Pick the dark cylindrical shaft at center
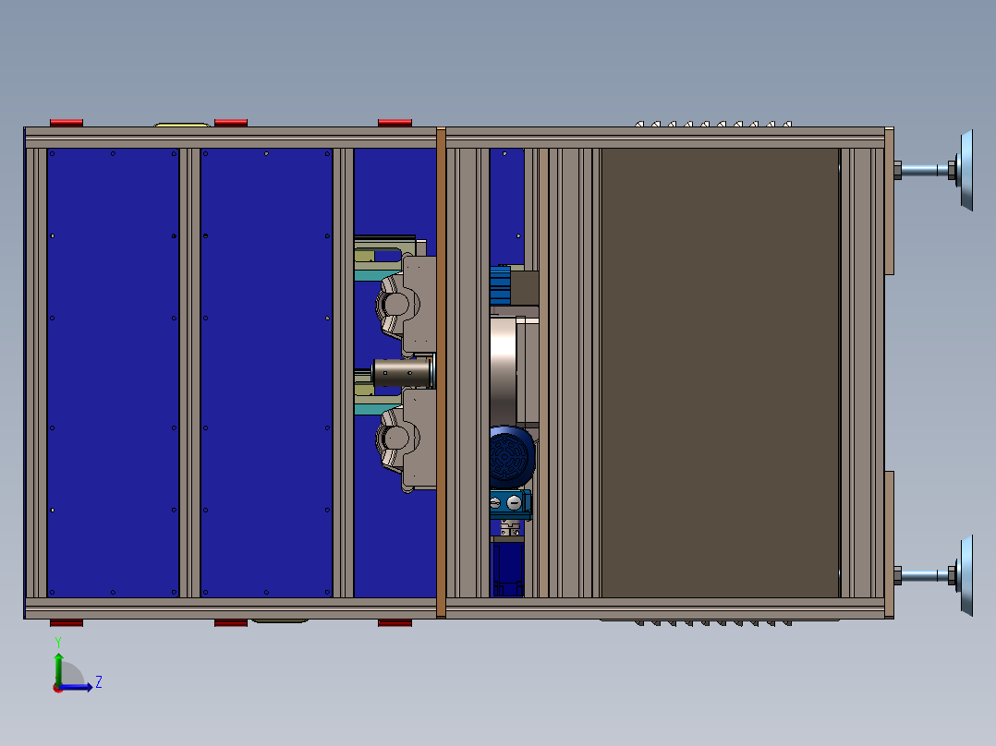Viewport: 996px width, 746px height. 401,373
